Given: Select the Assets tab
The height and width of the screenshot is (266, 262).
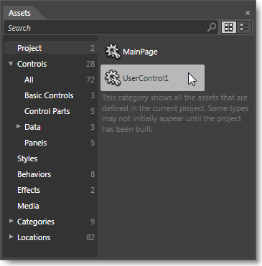Looking at the screenshot, I should pos(19,13).
